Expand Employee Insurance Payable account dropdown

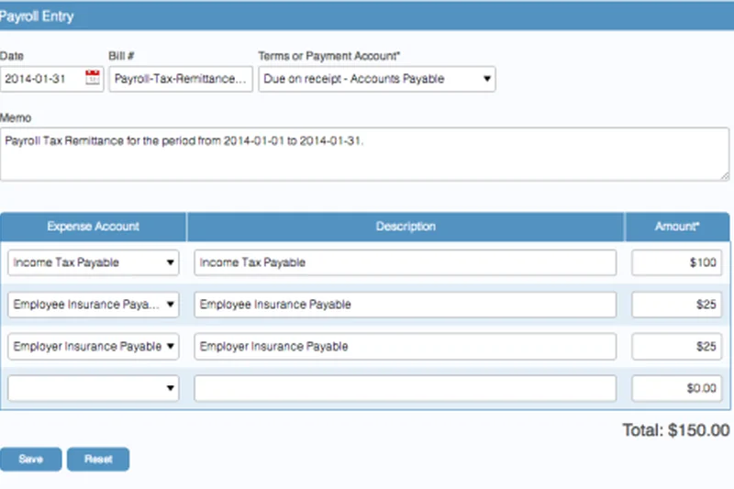pyautogui.click(x=93, y=305)
